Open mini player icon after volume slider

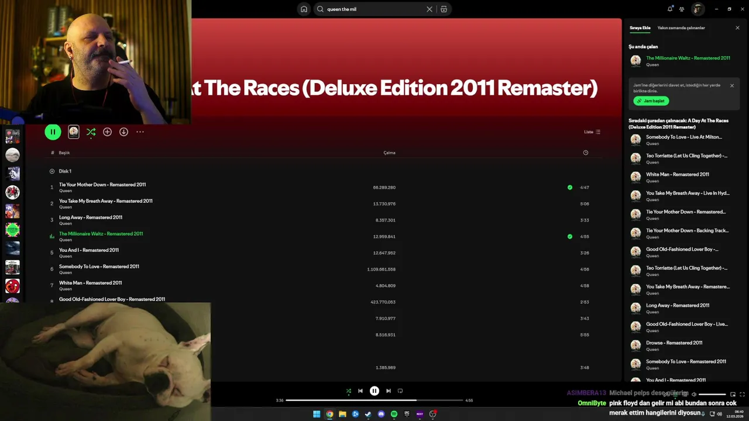(733, 394)
